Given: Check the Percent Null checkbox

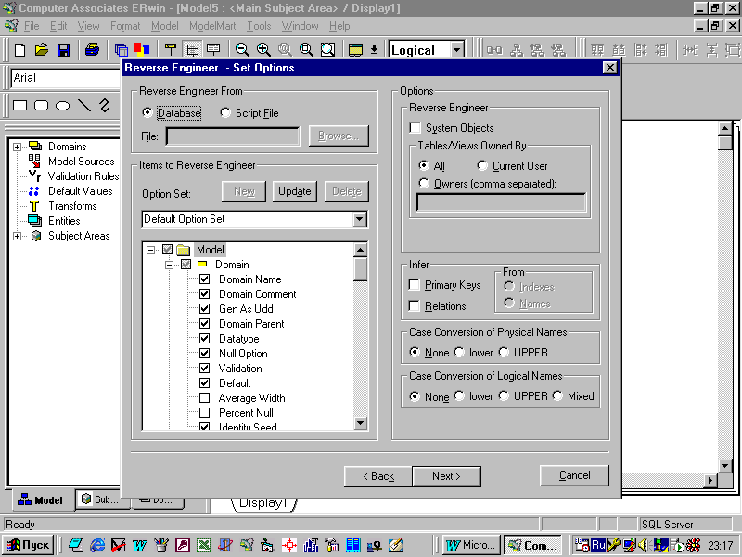Looking at the screenshot, I should tap(204, 412).
